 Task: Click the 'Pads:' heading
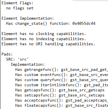pyautogui.click(x=7, y=54)
